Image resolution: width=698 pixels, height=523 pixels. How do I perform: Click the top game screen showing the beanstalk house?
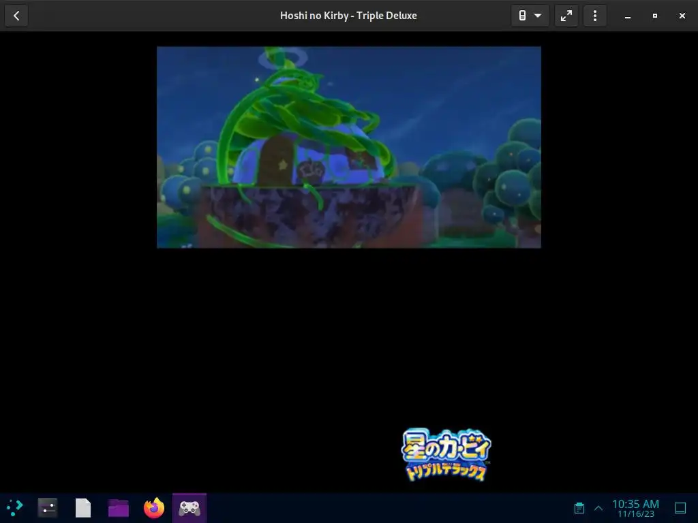click(x=349, y=147)
